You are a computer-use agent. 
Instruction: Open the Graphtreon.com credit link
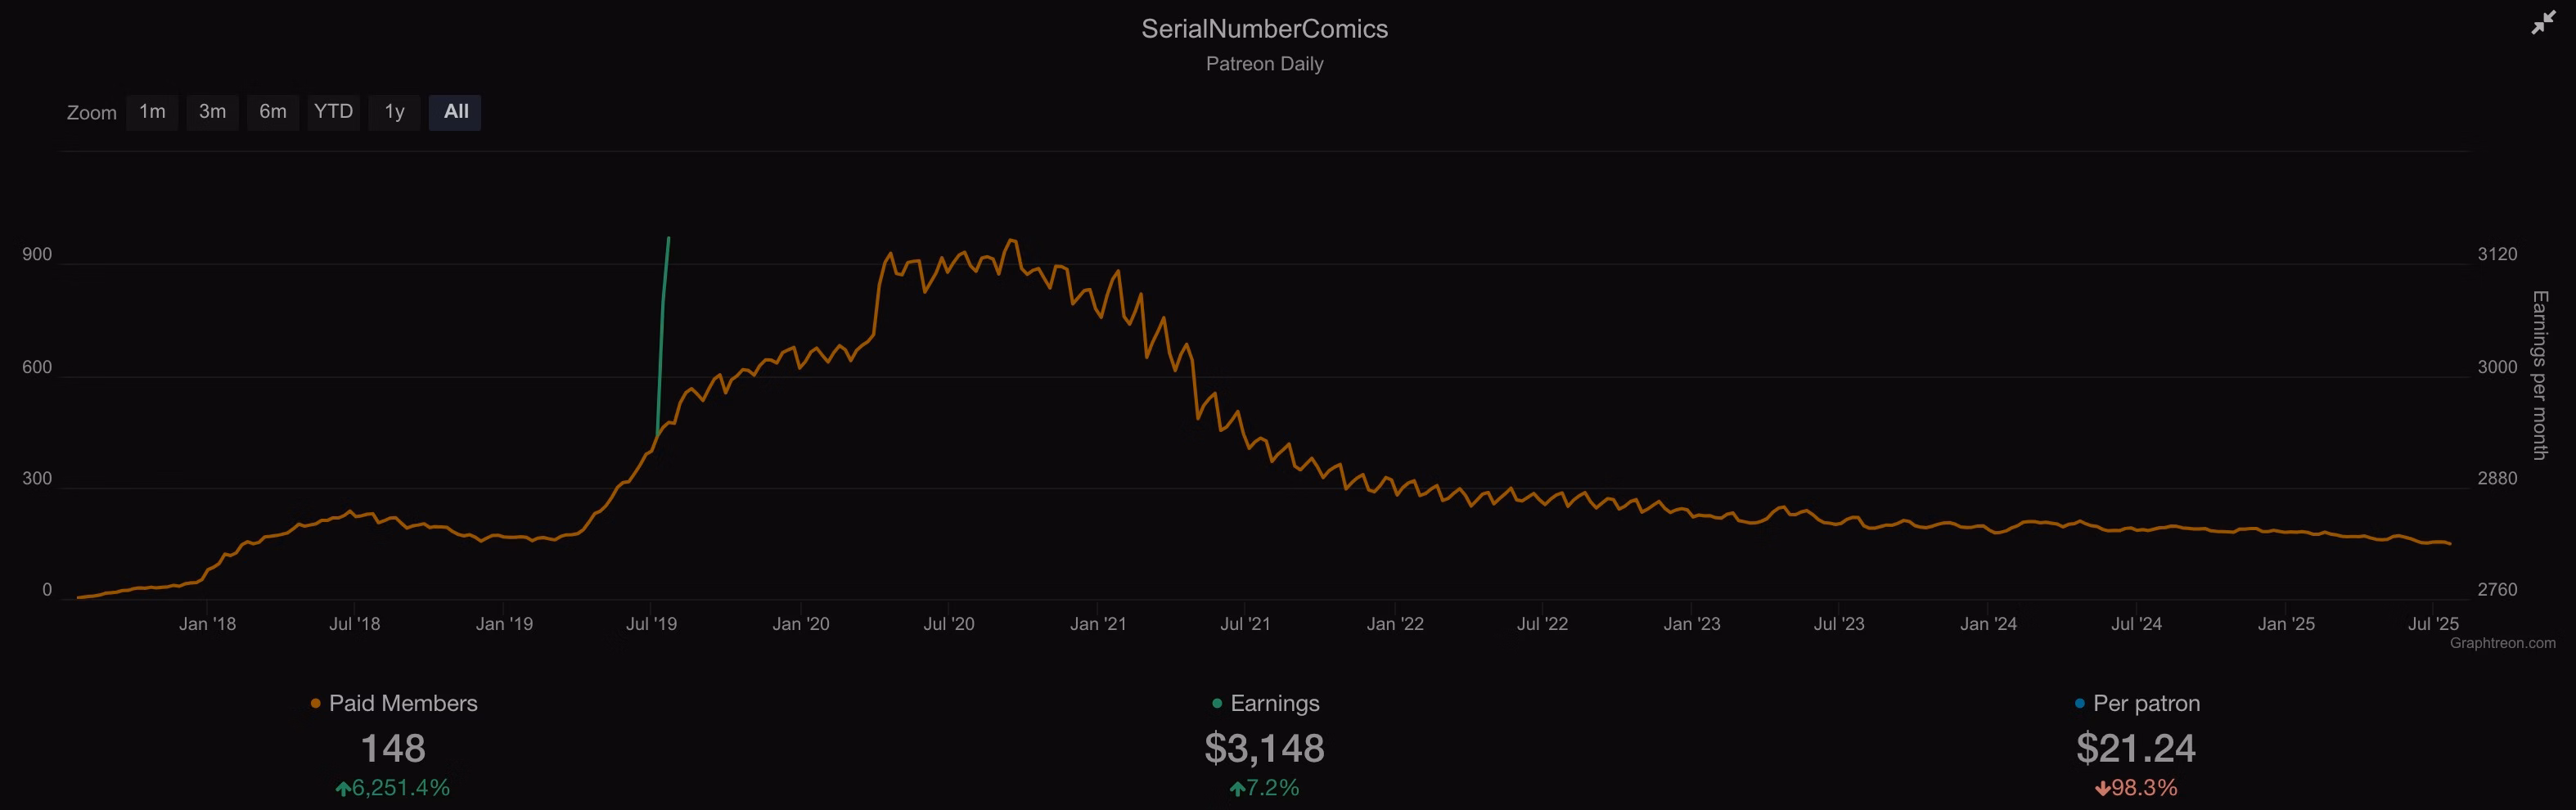pos(2502,643)
